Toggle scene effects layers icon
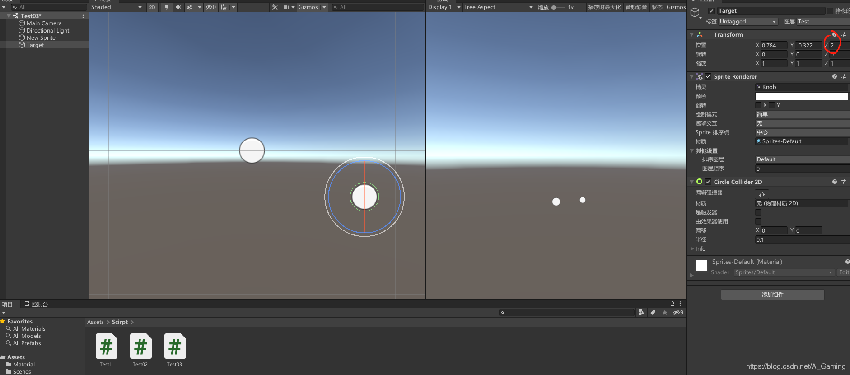This screenshot has width=850, height=375. click(190, 7)
